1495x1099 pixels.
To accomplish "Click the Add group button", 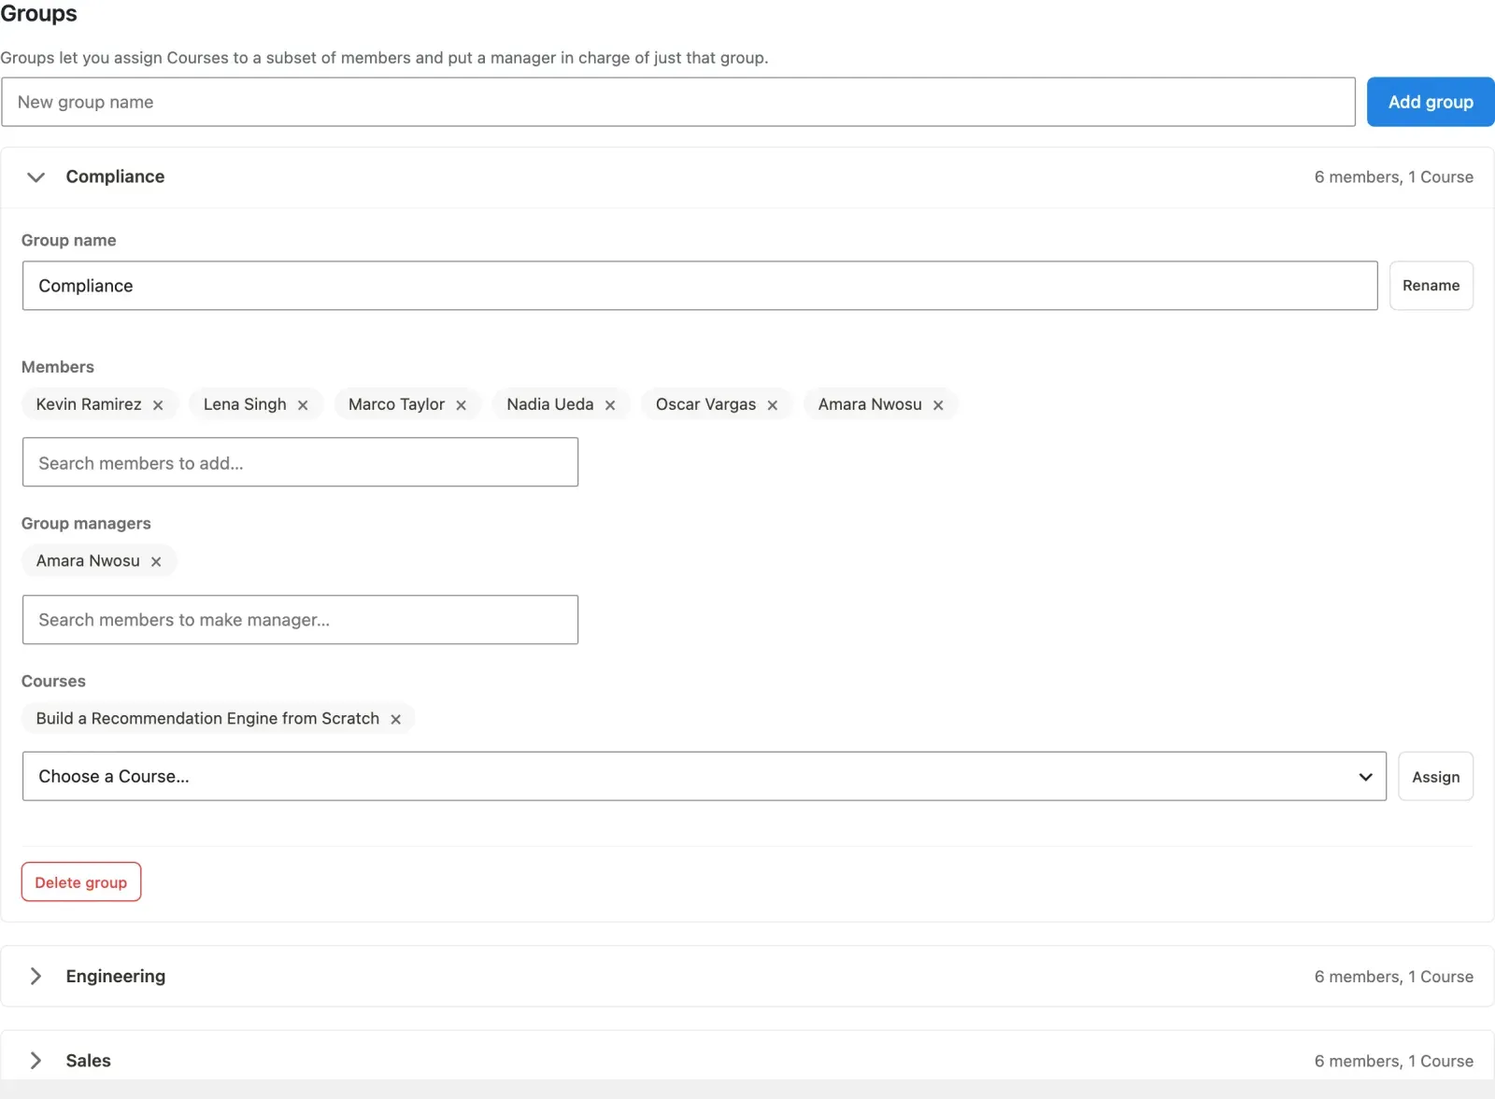I will click(1431, 102).
